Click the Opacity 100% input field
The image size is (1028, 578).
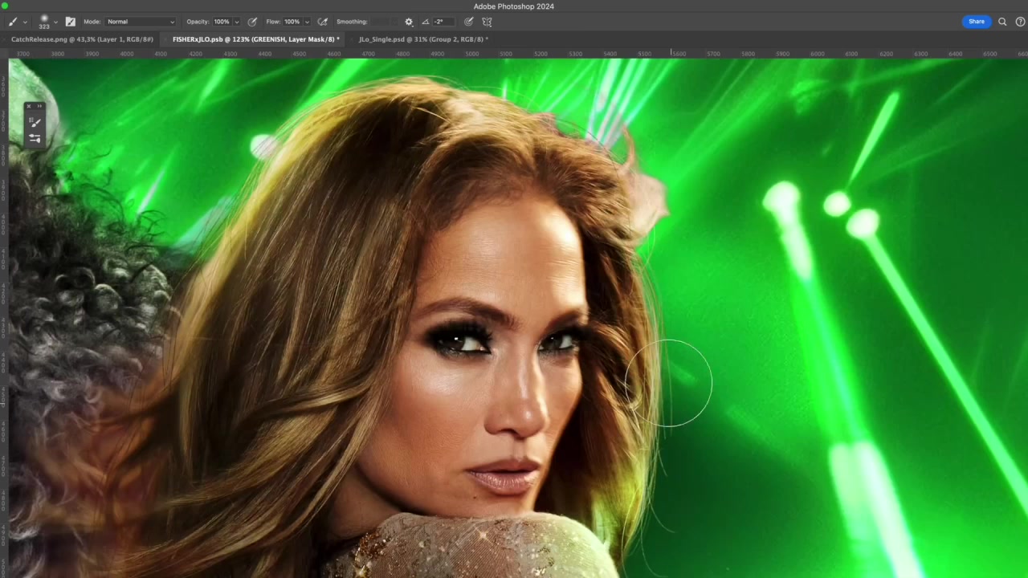(222, 22)
